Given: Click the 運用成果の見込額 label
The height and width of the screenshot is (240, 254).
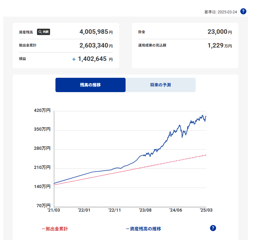Looking at the screenshot, I should pos(152,45).
